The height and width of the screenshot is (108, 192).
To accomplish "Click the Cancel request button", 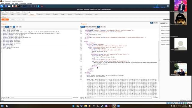I will [x=13, y=19].
